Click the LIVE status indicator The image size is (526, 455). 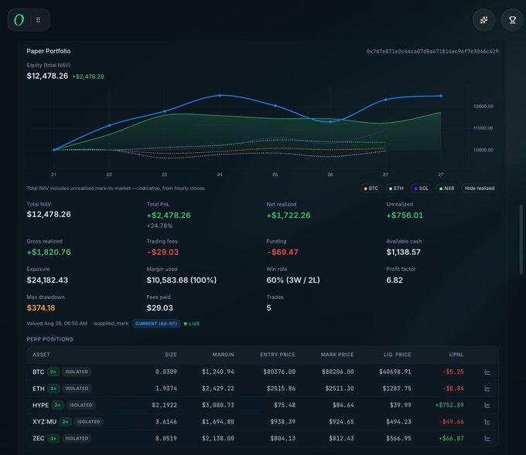(192, 324)
